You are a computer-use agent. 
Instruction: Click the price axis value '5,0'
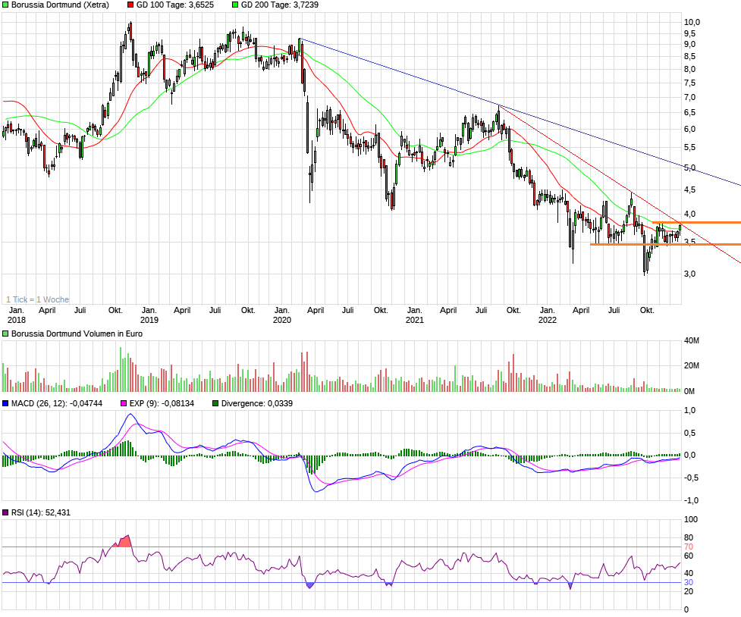coord(690,168)
